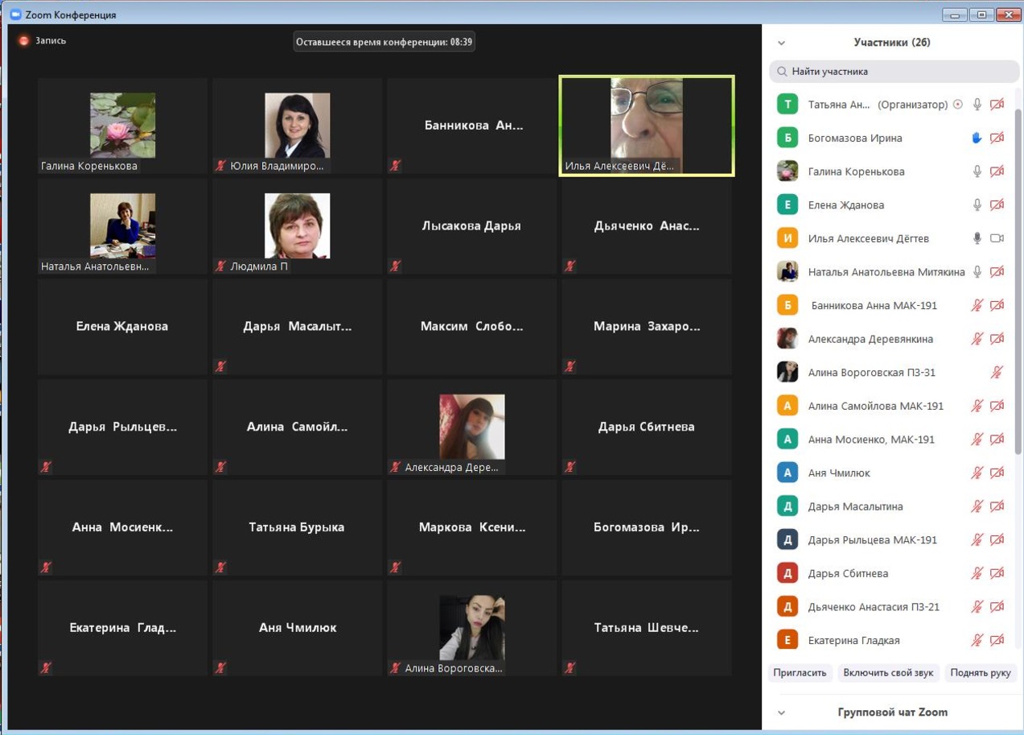The width and height of the screenshot is (1024, 735).
Task: Click the muted mic icon on Татьяна Бурыка tile
Action: 221,568
